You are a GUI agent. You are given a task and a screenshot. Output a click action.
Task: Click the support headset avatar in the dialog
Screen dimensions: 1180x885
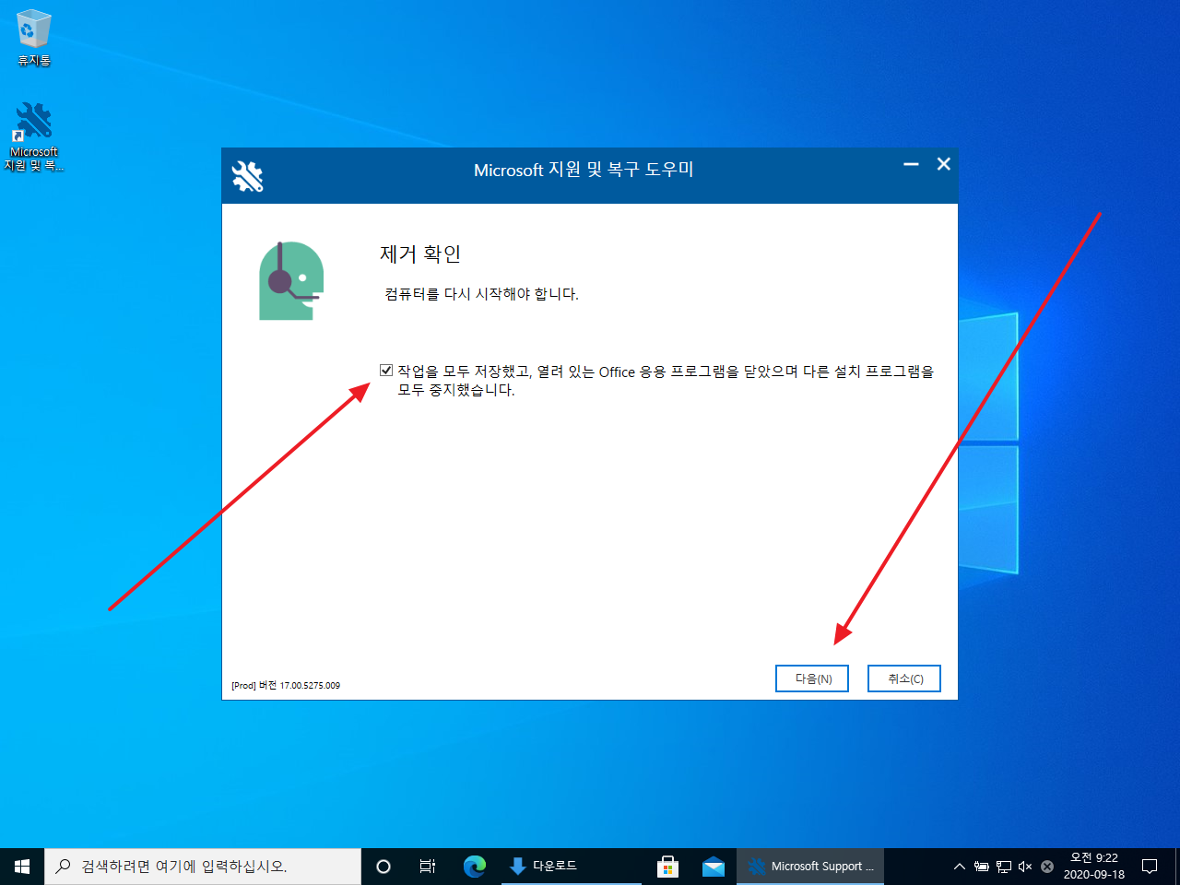pyautogui.click(x=291, y=279)
